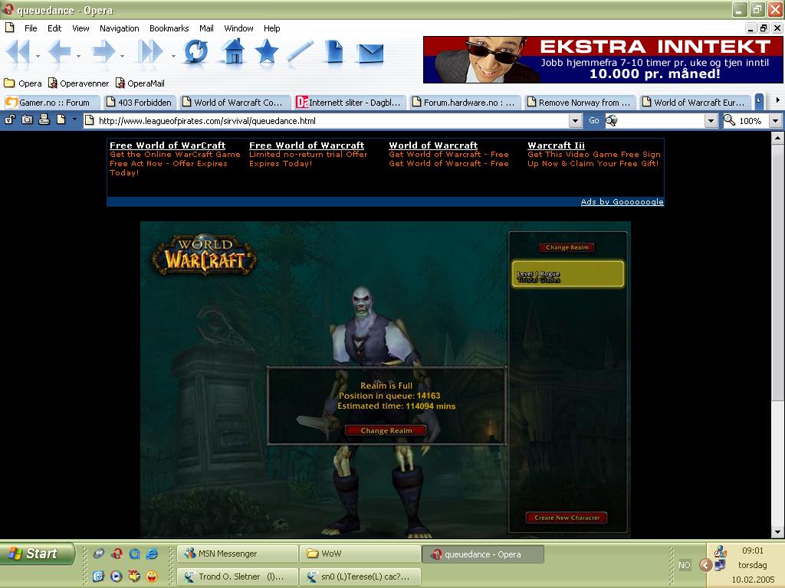This screenshot has width=785, height=588.
Task: Open the Mail menu
Action: [206, 28]
